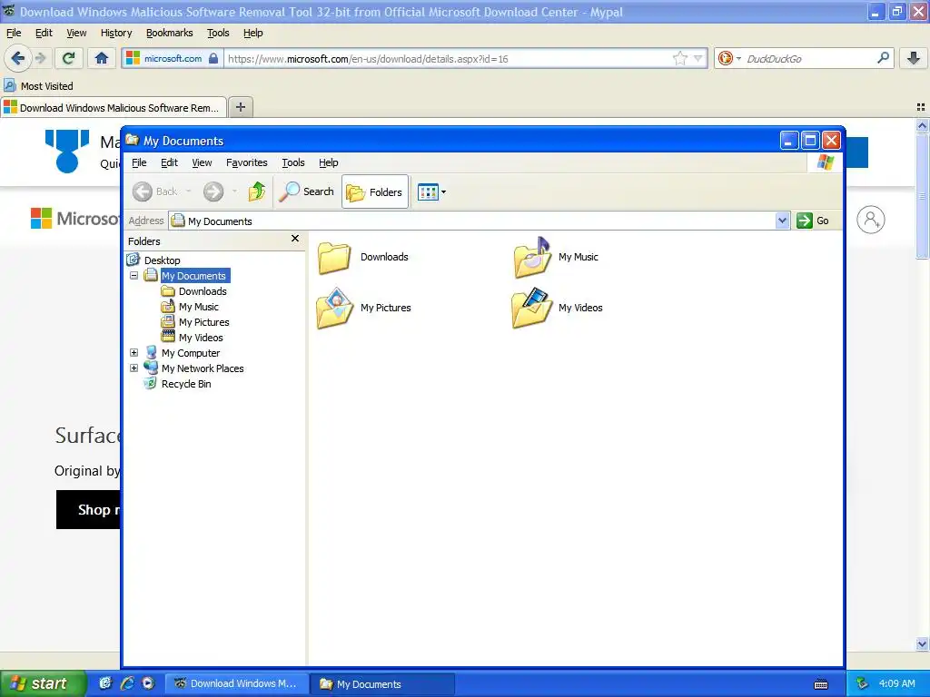930x697 pixels.
Task: Select My Pictures in the folder tree
Action: tap(203, 322)
